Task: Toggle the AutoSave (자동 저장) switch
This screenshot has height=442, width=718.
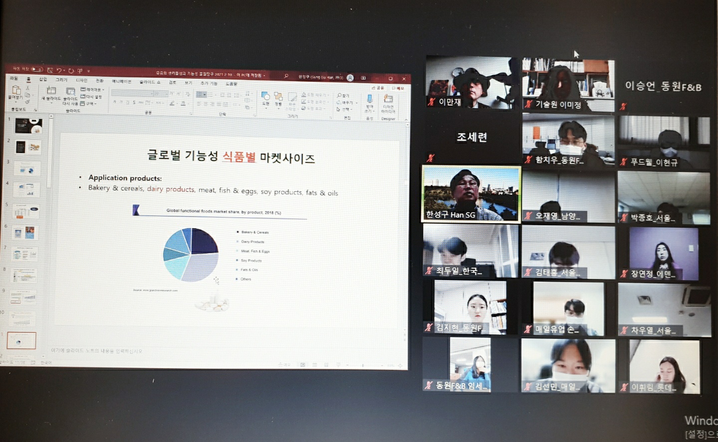Action: 37,69
